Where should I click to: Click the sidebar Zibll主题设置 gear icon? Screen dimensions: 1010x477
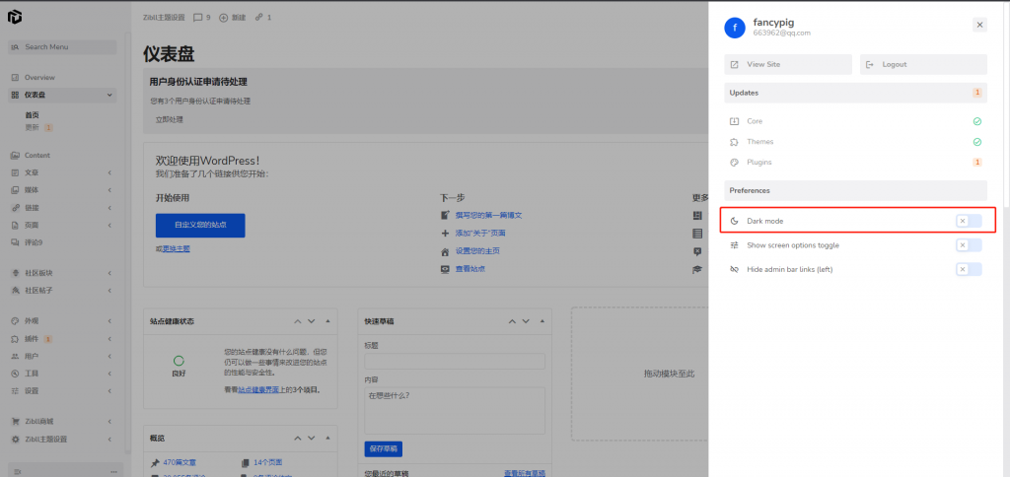tap(15, 439)
